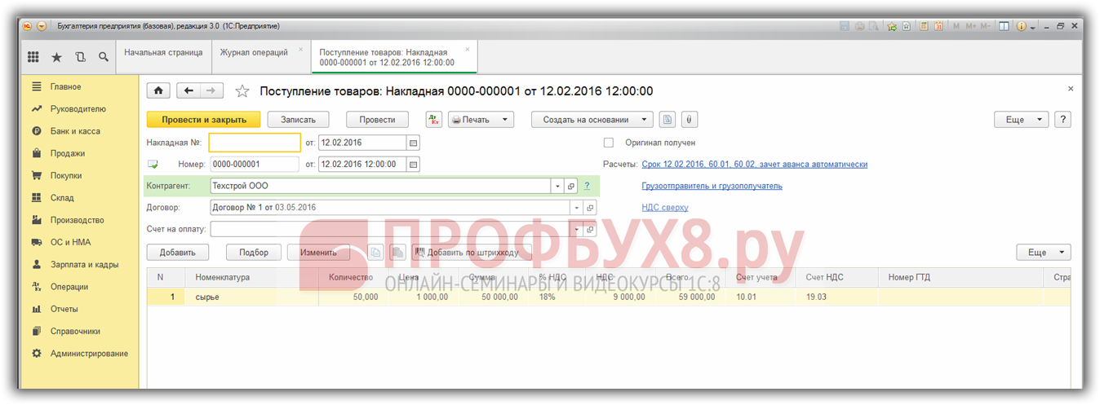The height and width of the screenshot is (405, 1100).
Task: Open the Грузоотправитель и грузополучатель link
Action: coord(712,186)
